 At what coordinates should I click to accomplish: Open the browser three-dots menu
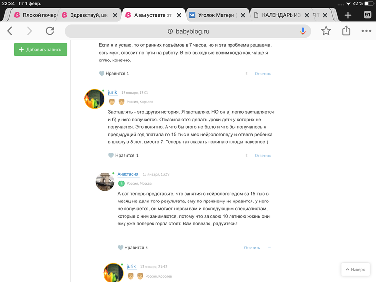coord(366,31)
